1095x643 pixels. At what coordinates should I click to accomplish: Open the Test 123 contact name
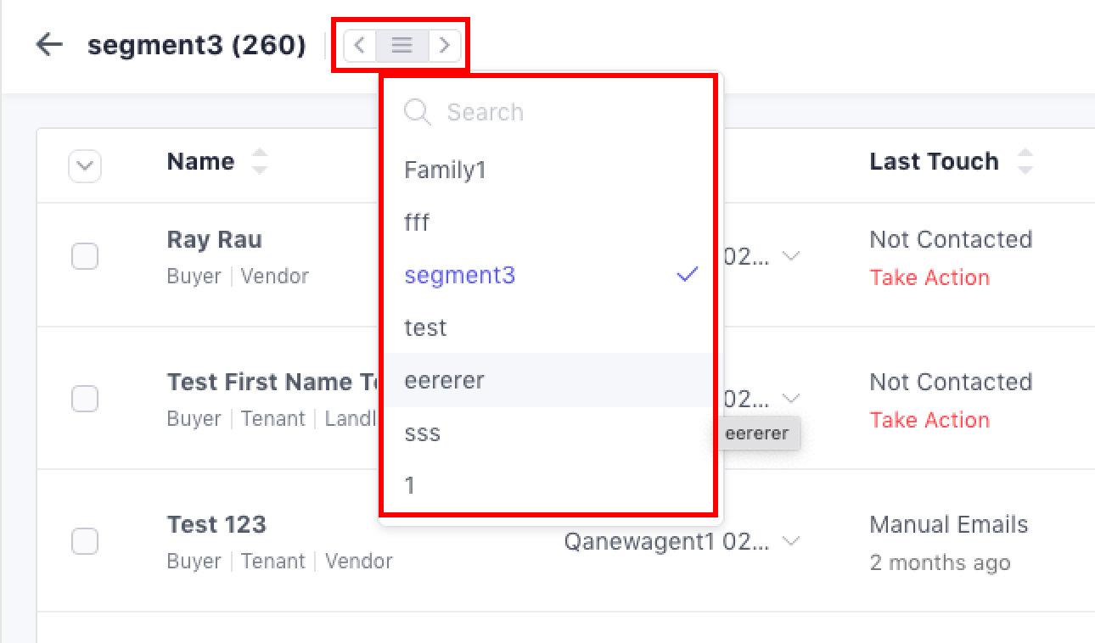(x=216, y=524)
